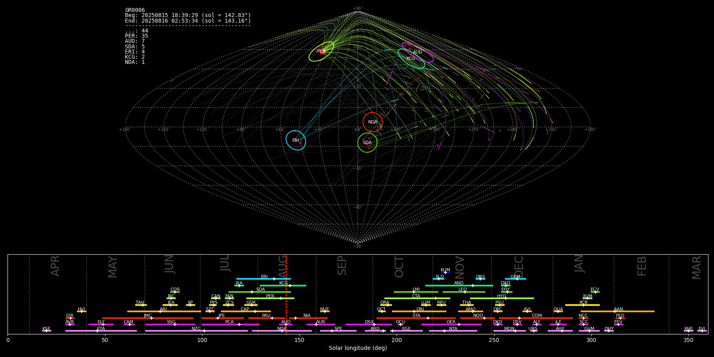Click the NTA pink bar in timeline
Image resolution: width=714 pixels, height=357 pixels.
[x=453, y=331]
